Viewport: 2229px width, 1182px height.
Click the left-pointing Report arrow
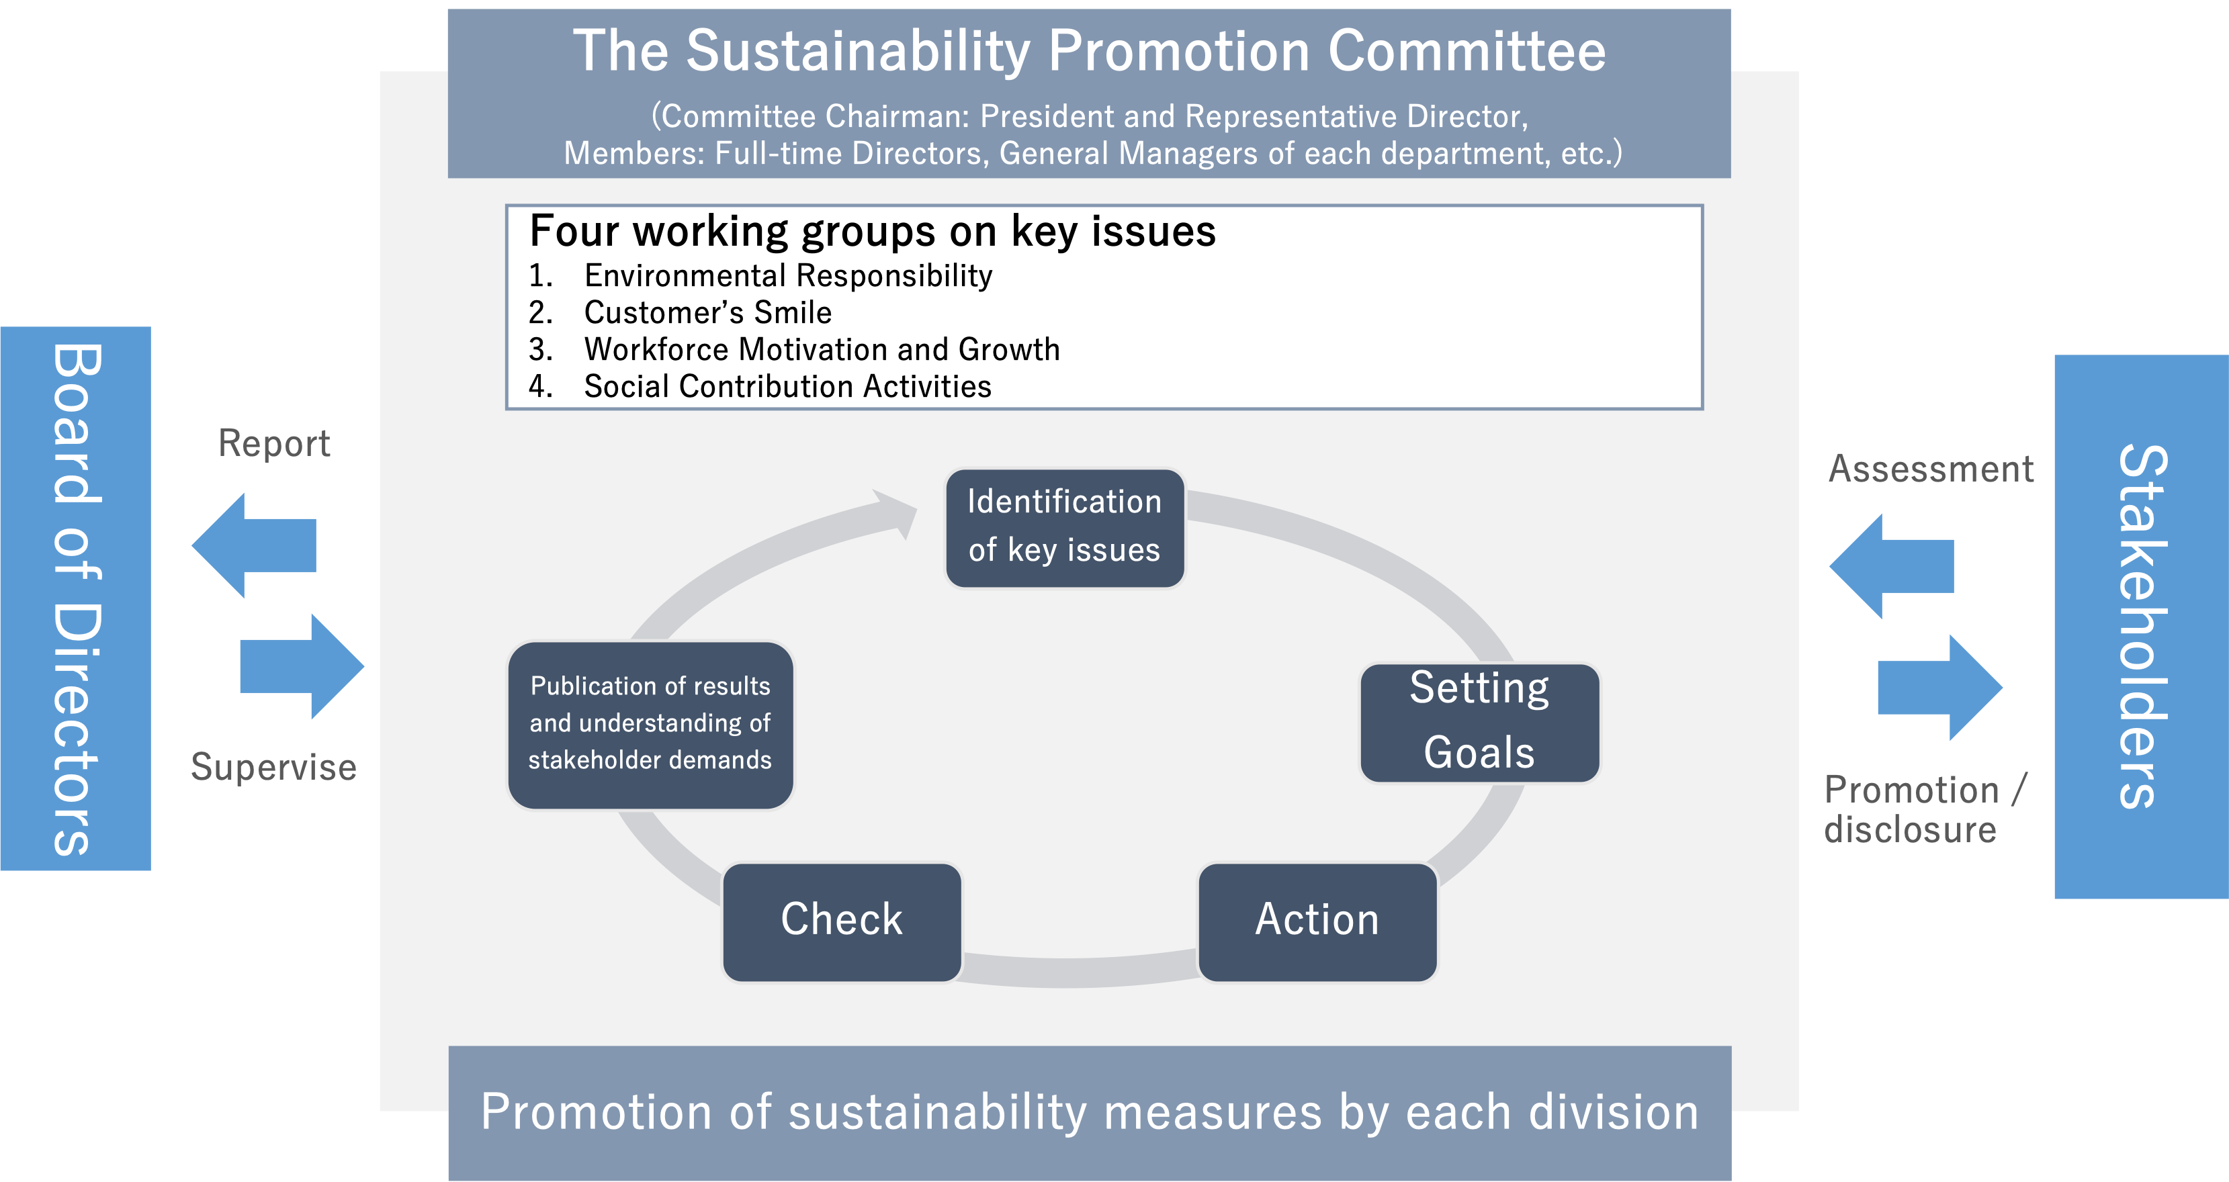[253, 545]
